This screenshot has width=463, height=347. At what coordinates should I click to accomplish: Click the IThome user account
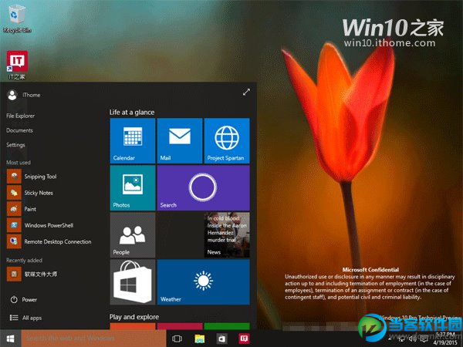click(x=31, y=95)
